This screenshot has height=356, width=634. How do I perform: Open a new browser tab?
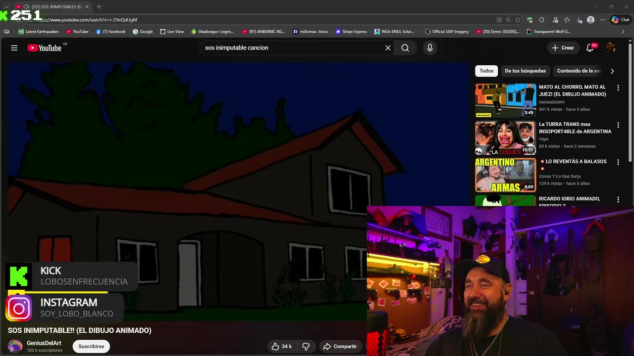(99, 6)
